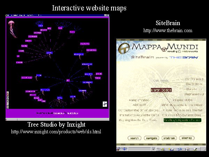Select the highlighted Martin Dodge node
The width and height of the screenshot is (209, 157).
pyautogui.click(x=161, y=90)
